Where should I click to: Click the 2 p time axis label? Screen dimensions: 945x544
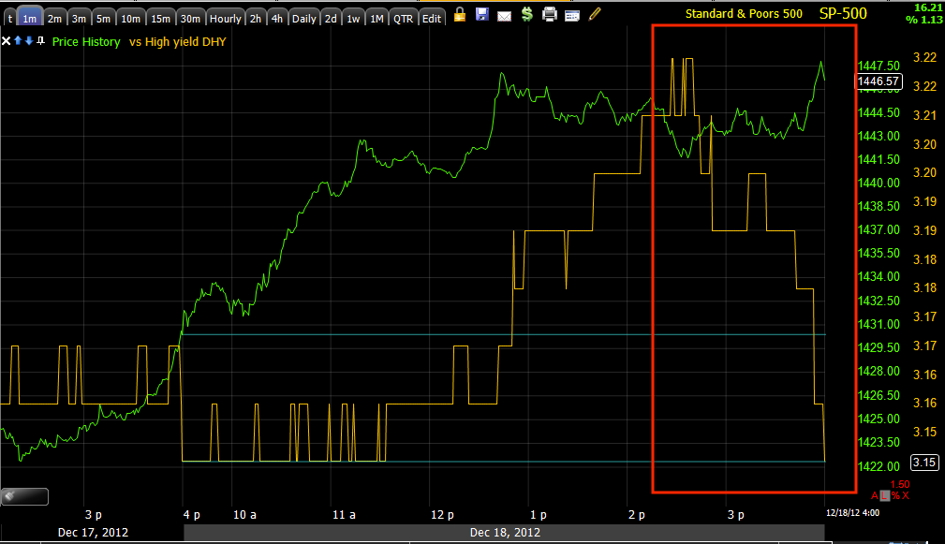[x=637, y=514]
